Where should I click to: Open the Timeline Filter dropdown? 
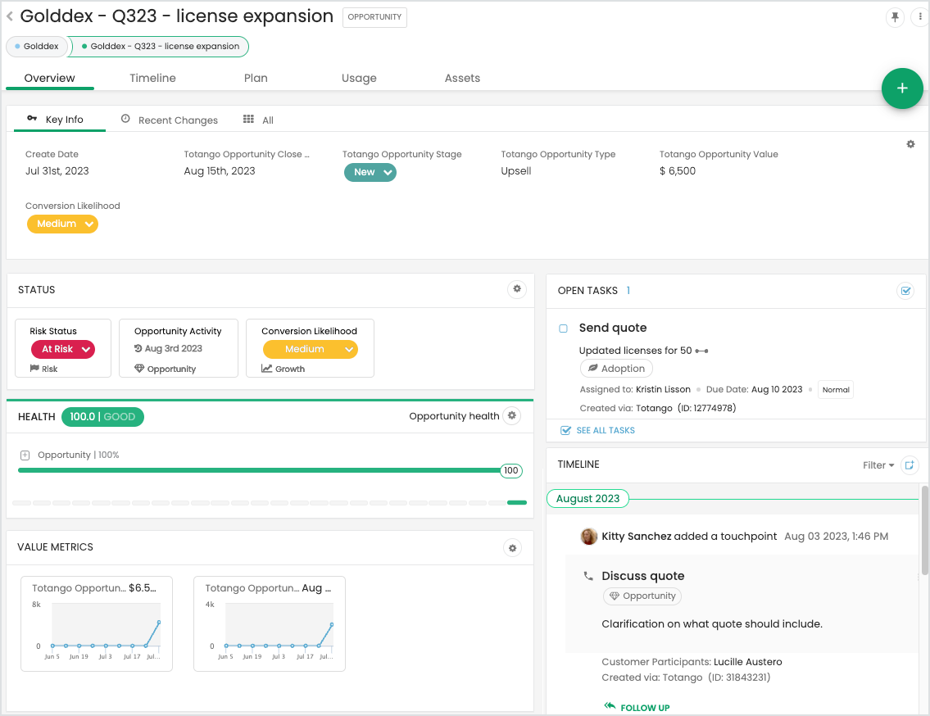(x=878, y=465)
